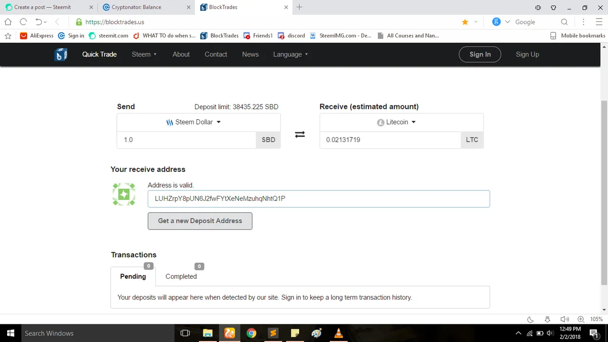
Task: Open new browser tab with plus
Action: pos(299,7)
